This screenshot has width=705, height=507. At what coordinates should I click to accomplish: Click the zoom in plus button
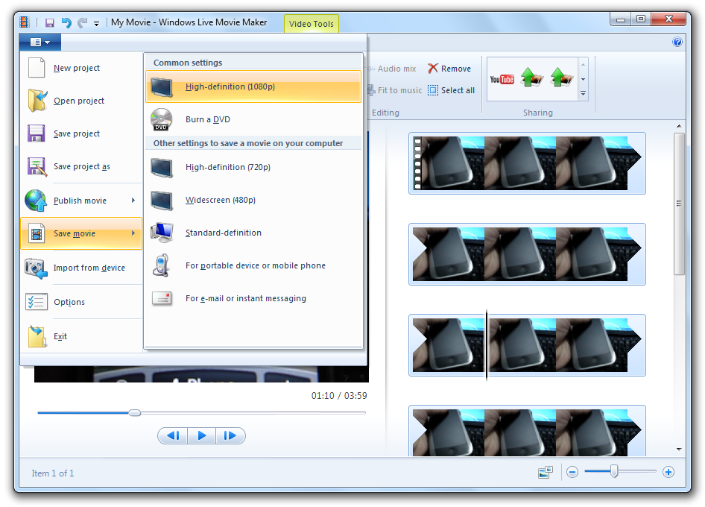[668, 473]
